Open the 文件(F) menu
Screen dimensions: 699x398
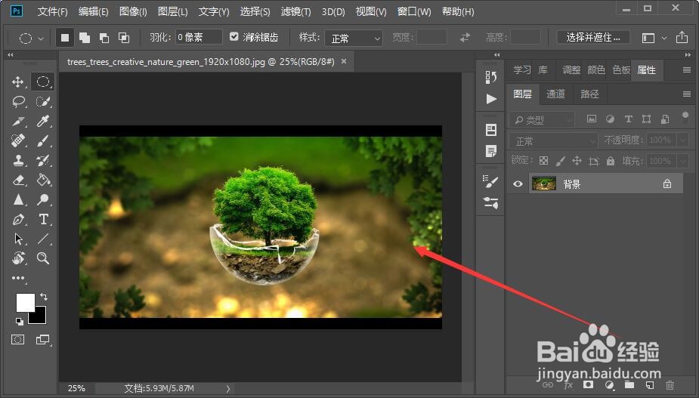pos(52,11)
